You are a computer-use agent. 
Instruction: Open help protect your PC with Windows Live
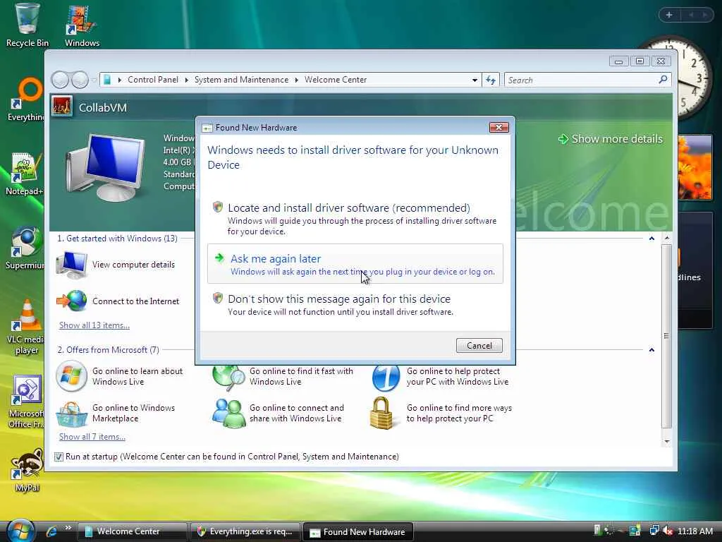(441, 376)
